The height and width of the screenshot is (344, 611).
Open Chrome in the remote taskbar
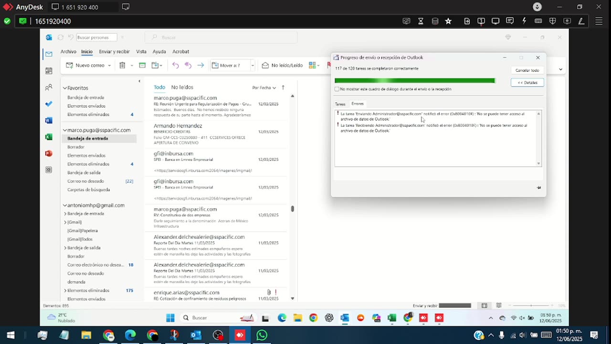[313, 318]
